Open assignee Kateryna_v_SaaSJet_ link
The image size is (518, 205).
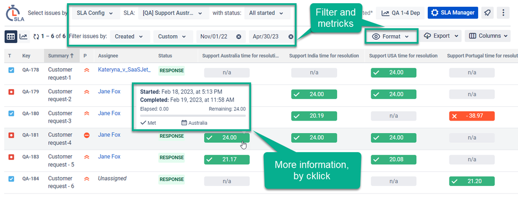click(x=124, y=69)
